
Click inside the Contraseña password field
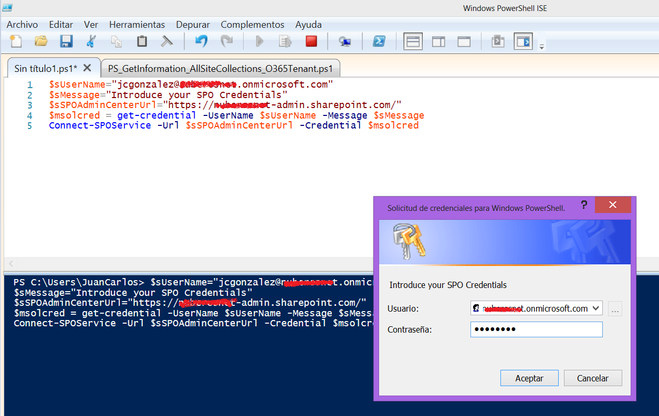point(536,329)
